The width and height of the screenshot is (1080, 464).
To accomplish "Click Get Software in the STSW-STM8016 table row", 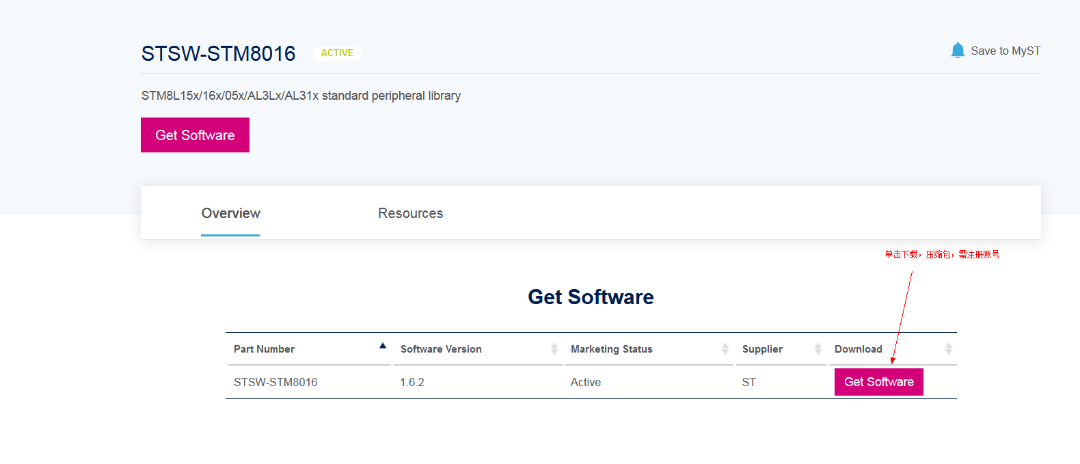I will pyautogui.click(x=879, y=382).
